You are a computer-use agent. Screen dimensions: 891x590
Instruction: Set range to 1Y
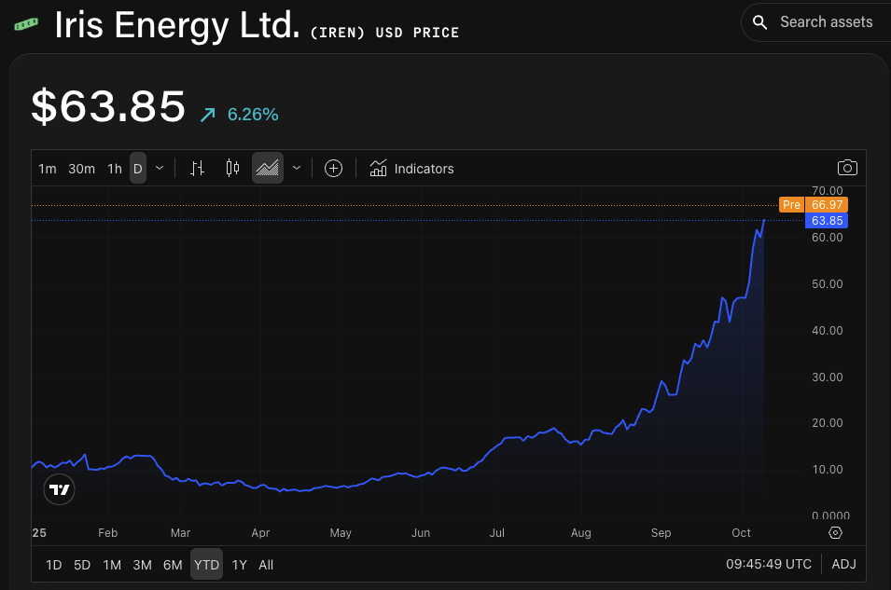[239, 565]
